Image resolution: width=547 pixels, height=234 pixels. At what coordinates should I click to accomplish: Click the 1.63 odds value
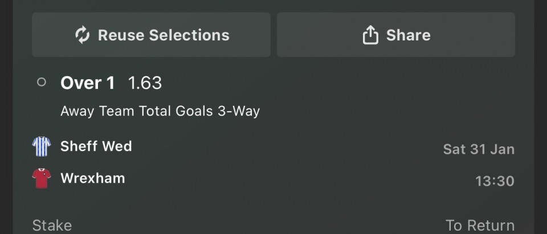(x=145, y=83)
